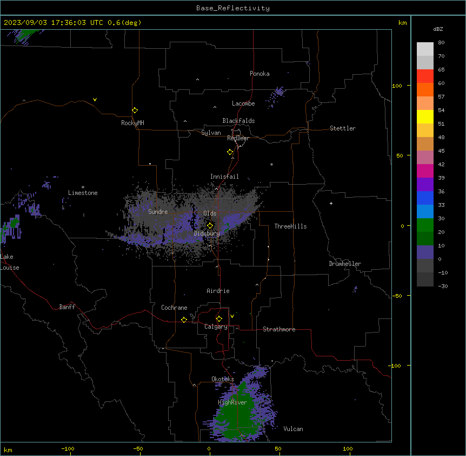The width and height of the screenshot is (466, 456).
Task: Select the Limestone label
Action: [83, 193]
